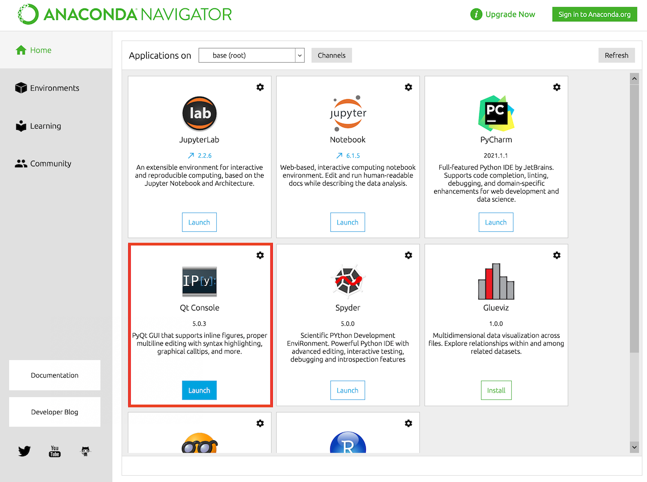
Task: Click the Notebook version 6.1.5 update arrow
Action: tap(347, 155)
